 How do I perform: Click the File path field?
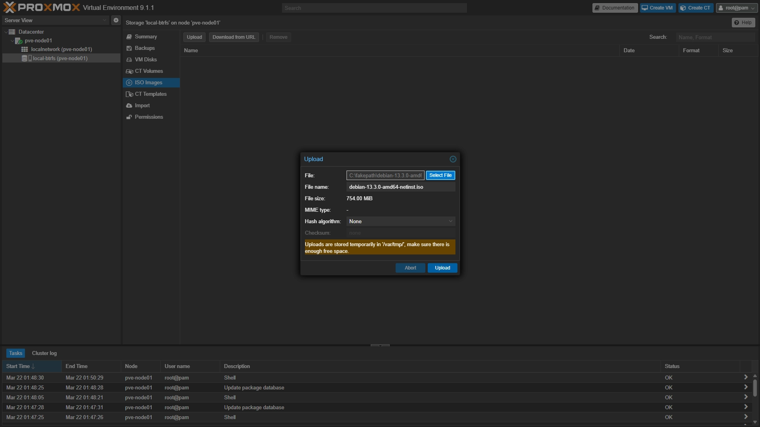point(385,175)
